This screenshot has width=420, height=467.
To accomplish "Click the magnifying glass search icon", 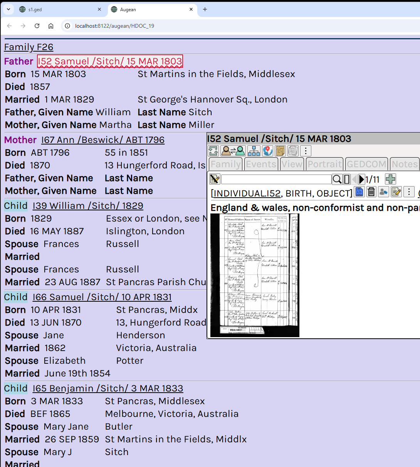I will pyautogui.click(x=337, y=179).
